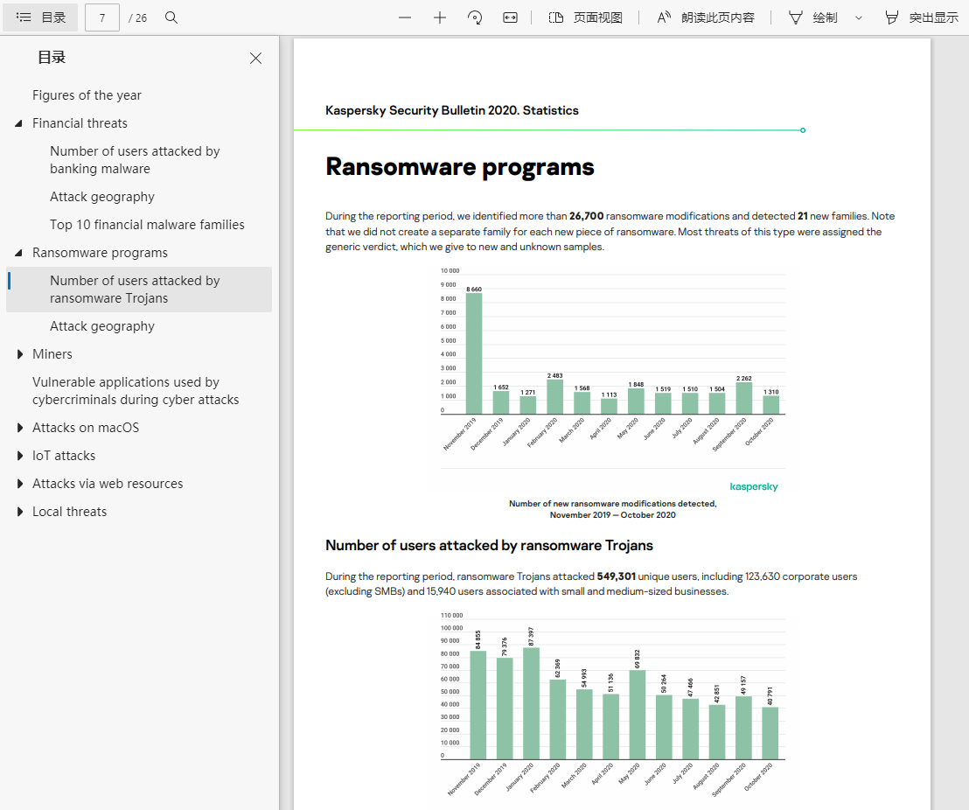Open the search in document icon
Screen dimensions: 969x810
click(x=171, y=17)
